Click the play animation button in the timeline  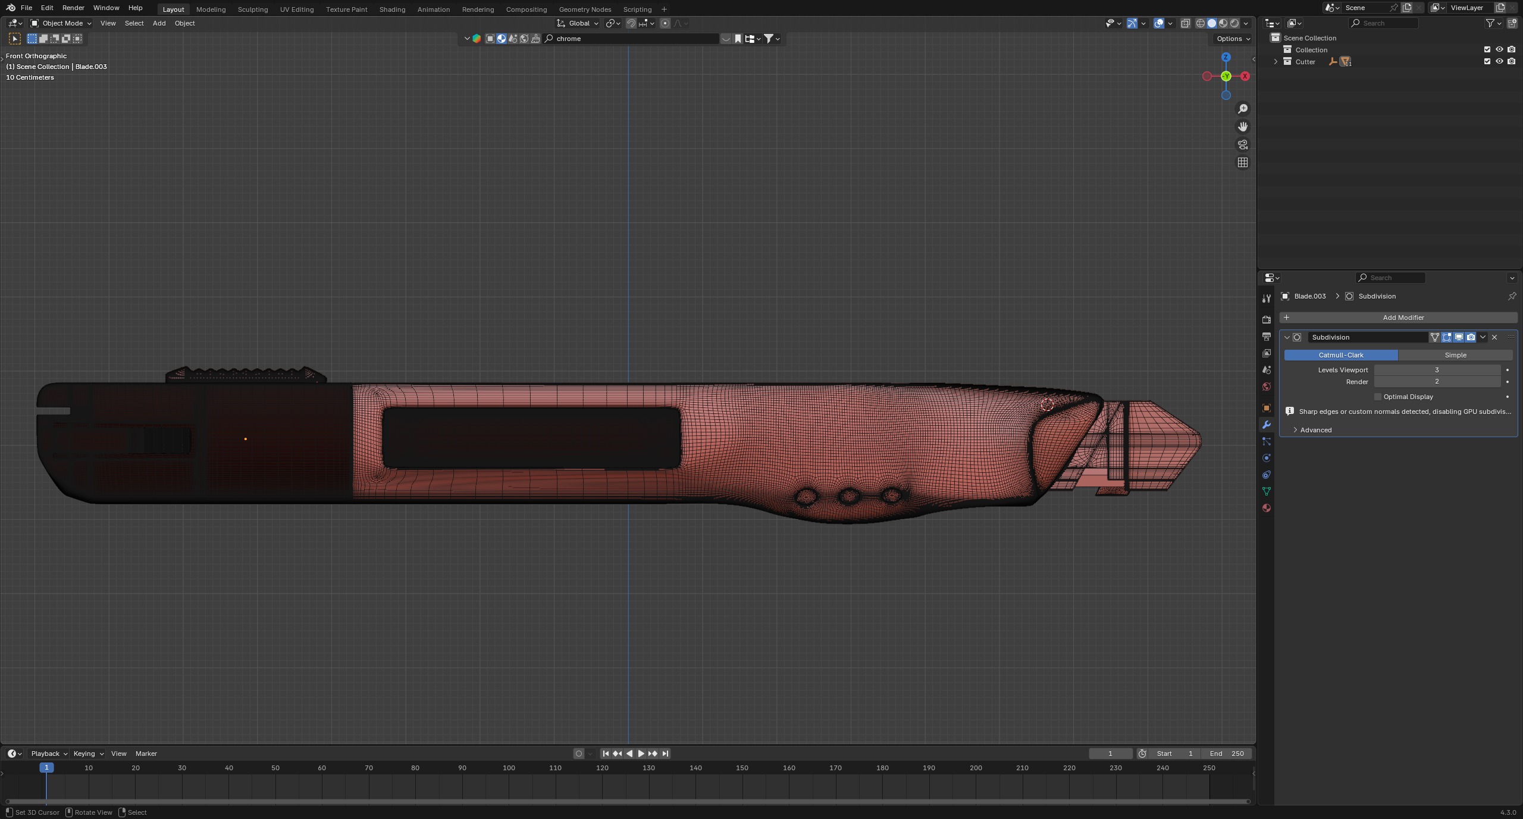(x=641, y=754)
